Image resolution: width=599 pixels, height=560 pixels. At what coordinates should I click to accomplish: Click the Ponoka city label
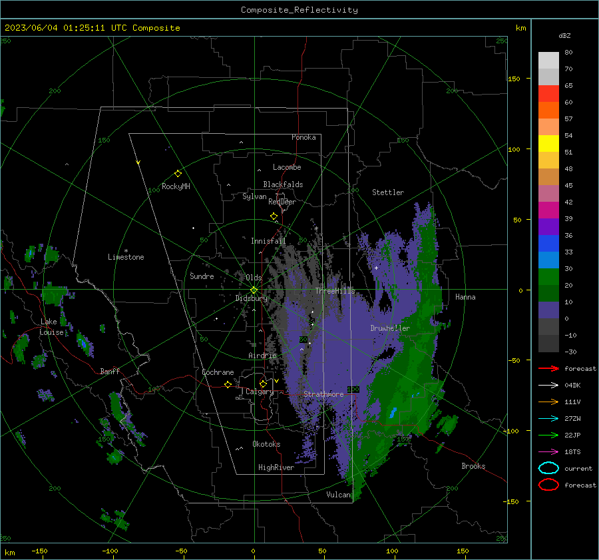(x=303, y=137)
